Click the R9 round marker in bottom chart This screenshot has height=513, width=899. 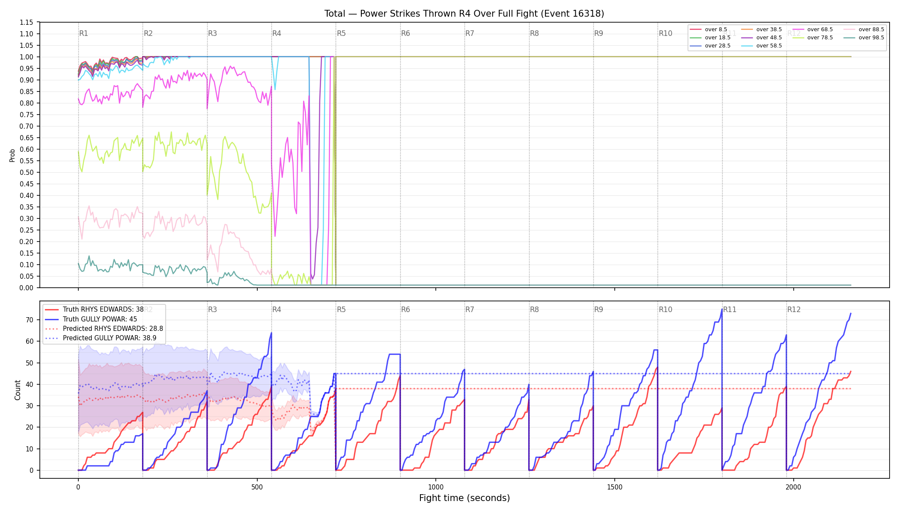[598, 310]
